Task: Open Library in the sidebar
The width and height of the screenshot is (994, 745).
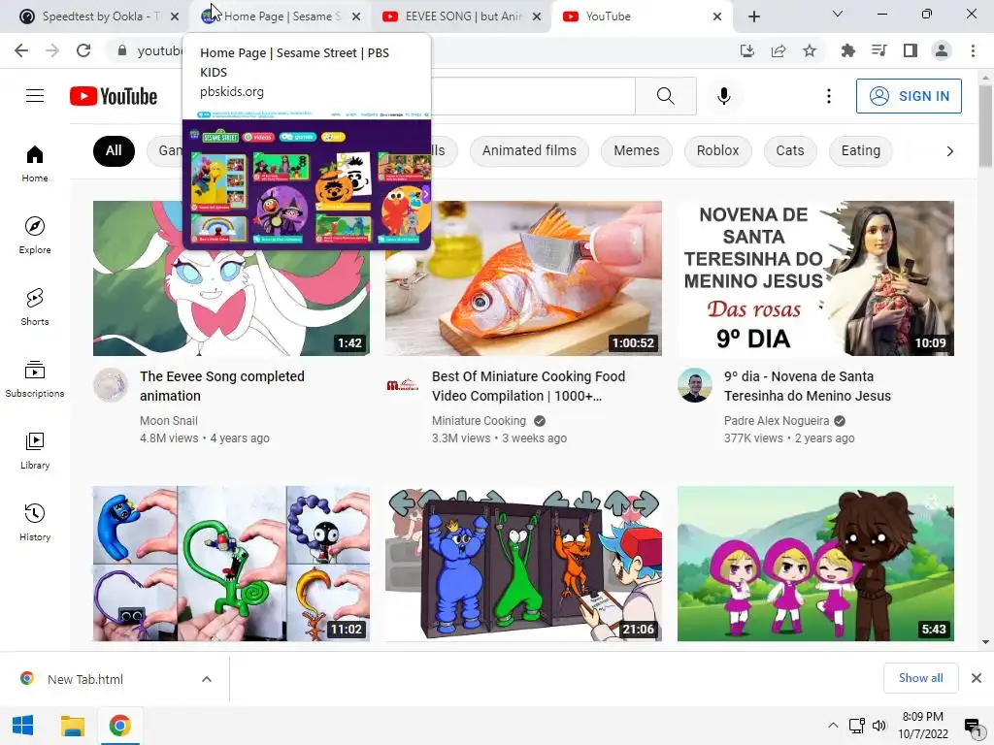Action: [x=35, y=450]
